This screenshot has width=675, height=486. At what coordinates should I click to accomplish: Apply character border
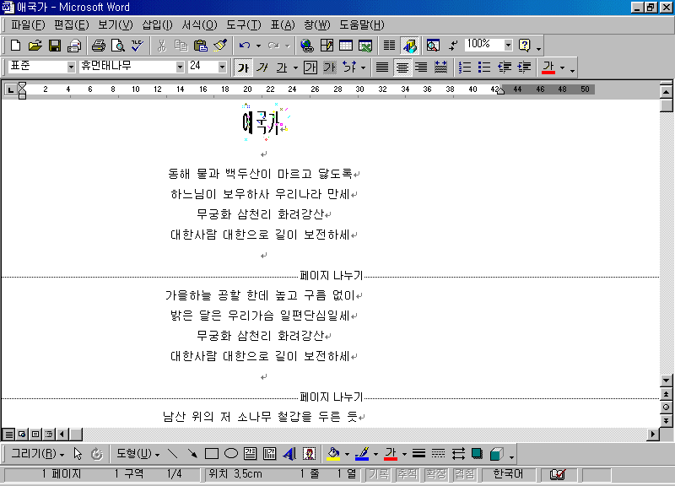pyautogui.click(x=310, y=67)
